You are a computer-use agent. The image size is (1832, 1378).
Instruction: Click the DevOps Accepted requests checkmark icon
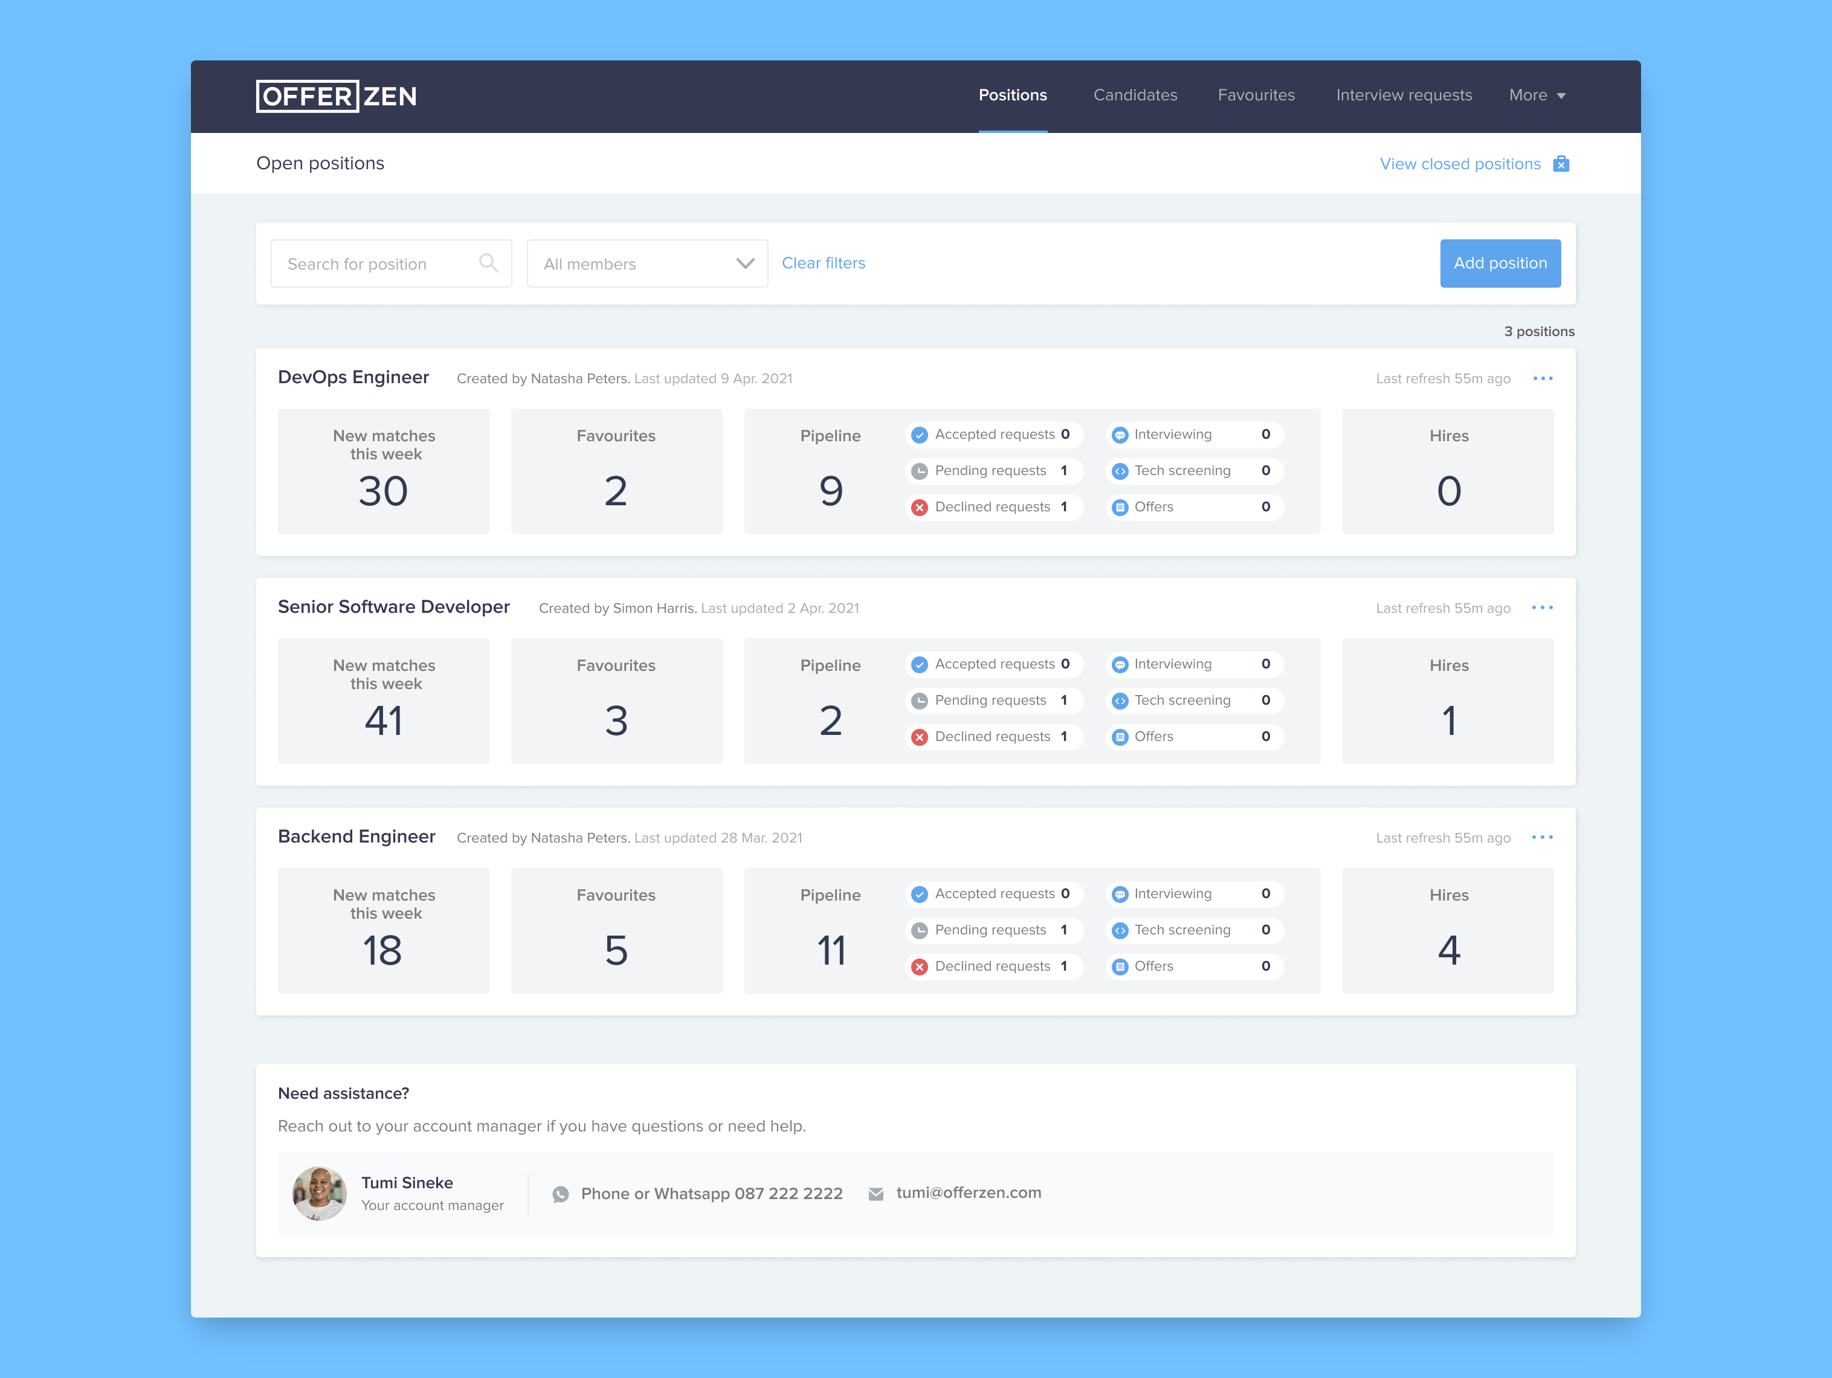coord(919,435)
